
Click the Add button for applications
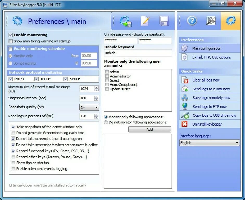[149, 129]
